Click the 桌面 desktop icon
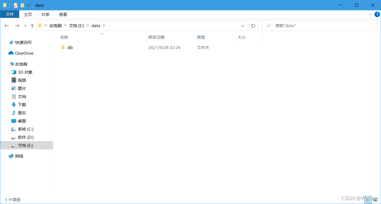 click(14, 121)
